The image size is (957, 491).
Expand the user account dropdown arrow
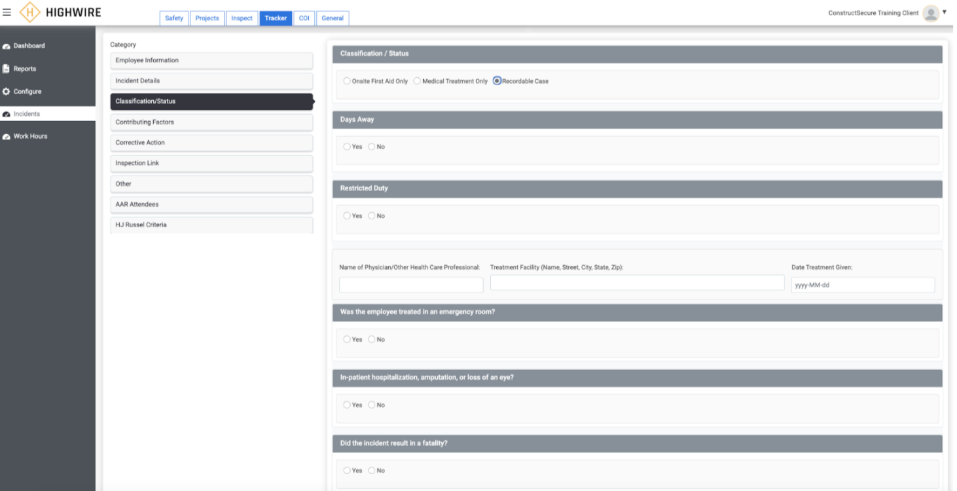(945, 12)
